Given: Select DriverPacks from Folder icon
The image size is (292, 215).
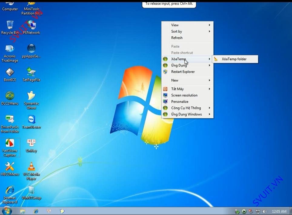Looking at the screenshot, I should 10,124.
